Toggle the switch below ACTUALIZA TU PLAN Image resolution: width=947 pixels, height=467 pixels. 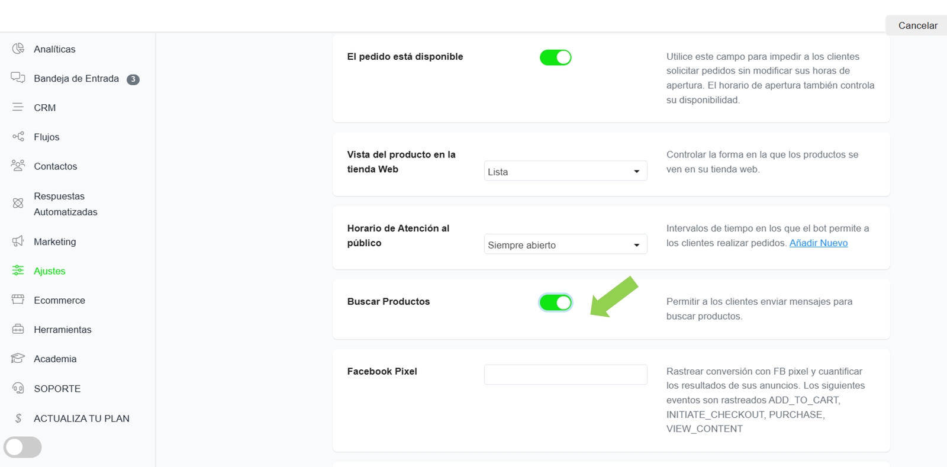pos(22,447)
